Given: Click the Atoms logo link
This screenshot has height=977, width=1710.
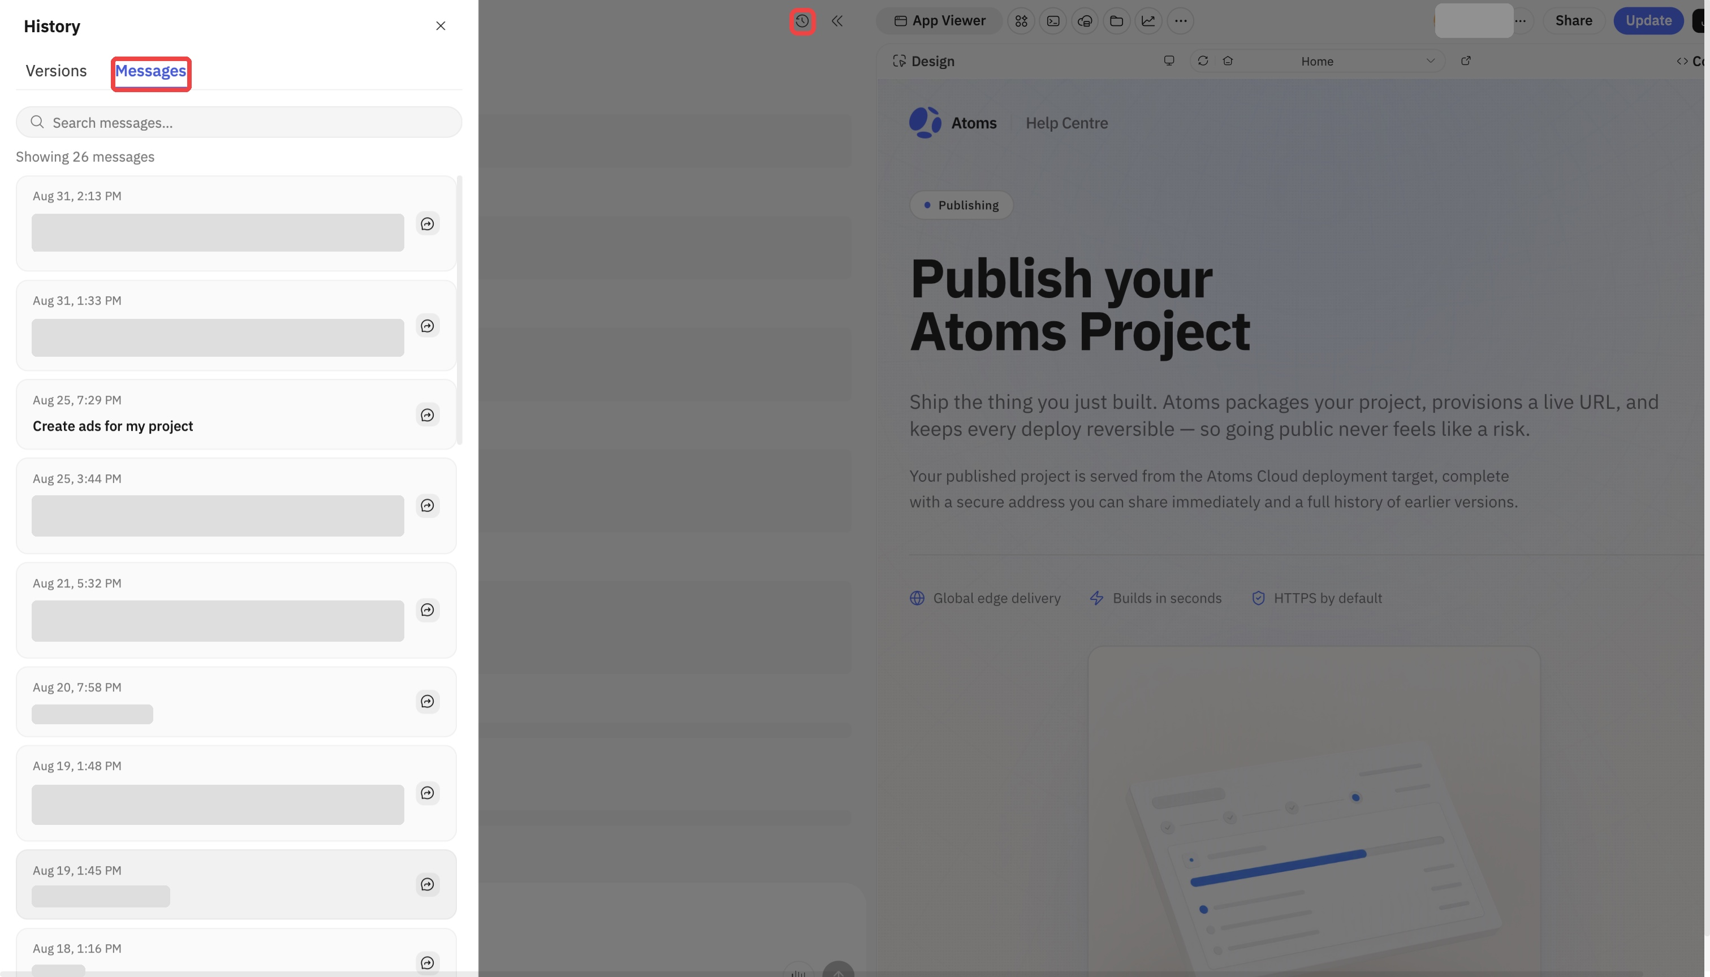Looking at the screenshot, I should point(953,123).
